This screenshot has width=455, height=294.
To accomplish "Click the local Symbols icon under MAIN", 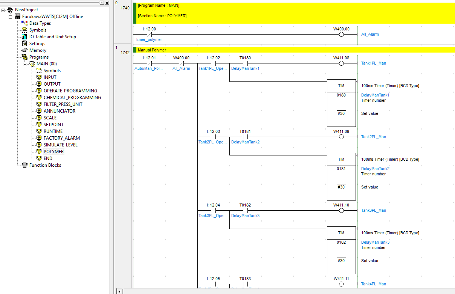I will (39, 71).
